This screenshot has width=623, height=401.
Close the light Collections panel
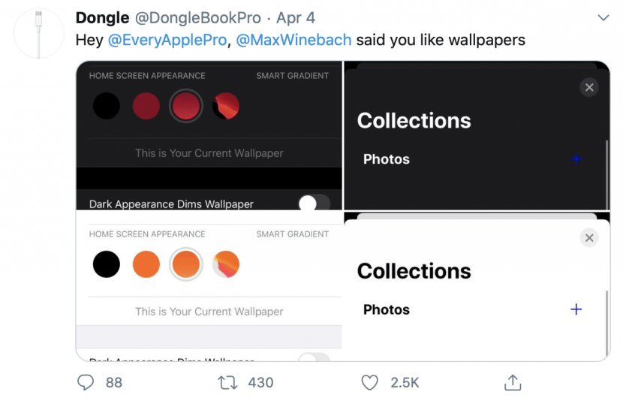(x=589, y=237)
